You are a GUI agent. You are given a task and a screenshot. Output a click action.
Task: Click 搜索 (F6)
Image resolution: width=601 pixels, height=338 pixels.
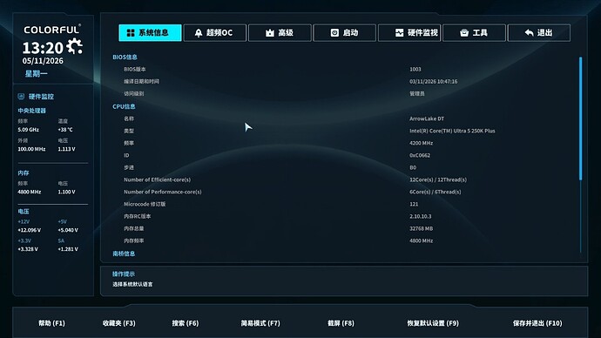pos(186,323)
